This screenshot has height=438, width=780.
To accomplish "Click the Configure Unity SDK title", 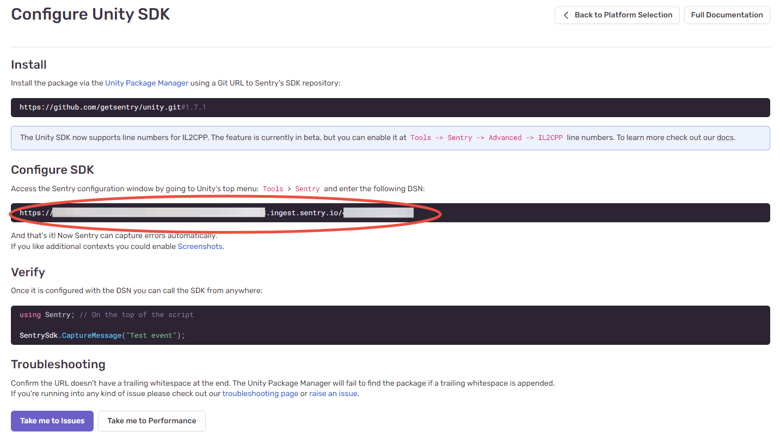I will (90, 14).
